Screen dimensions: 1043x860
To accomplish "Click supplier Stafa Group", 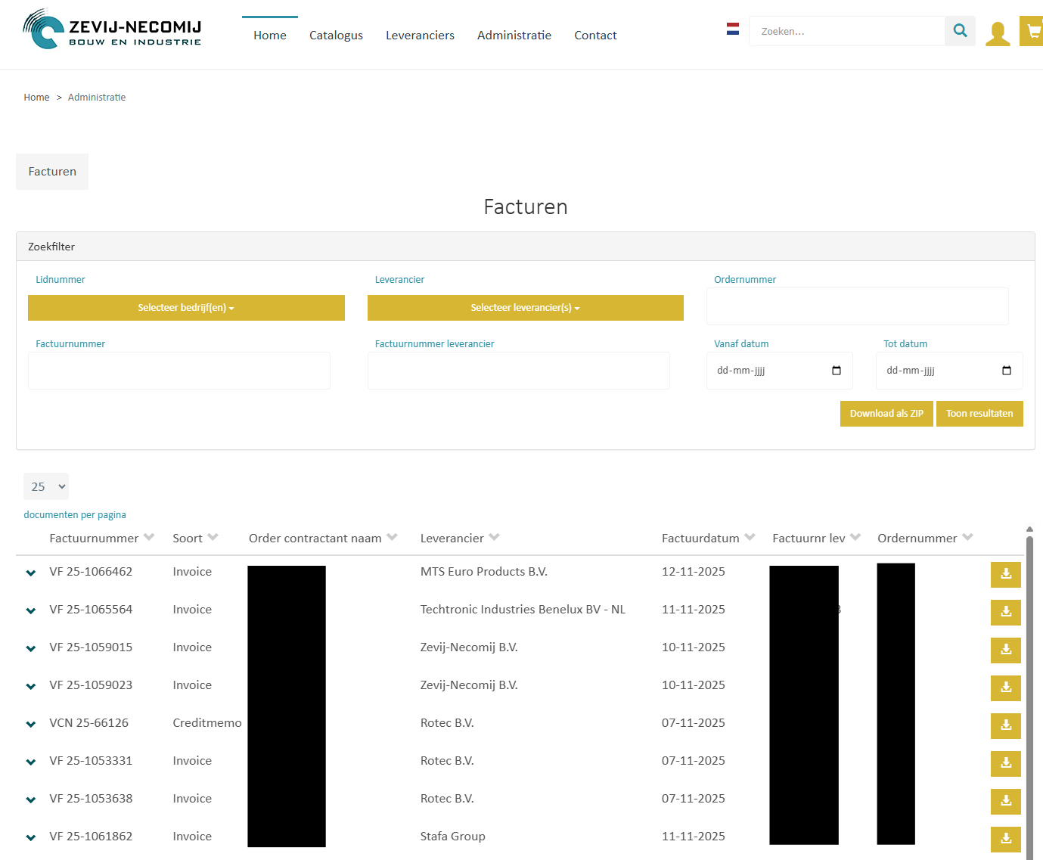I will tap(453, 837).
